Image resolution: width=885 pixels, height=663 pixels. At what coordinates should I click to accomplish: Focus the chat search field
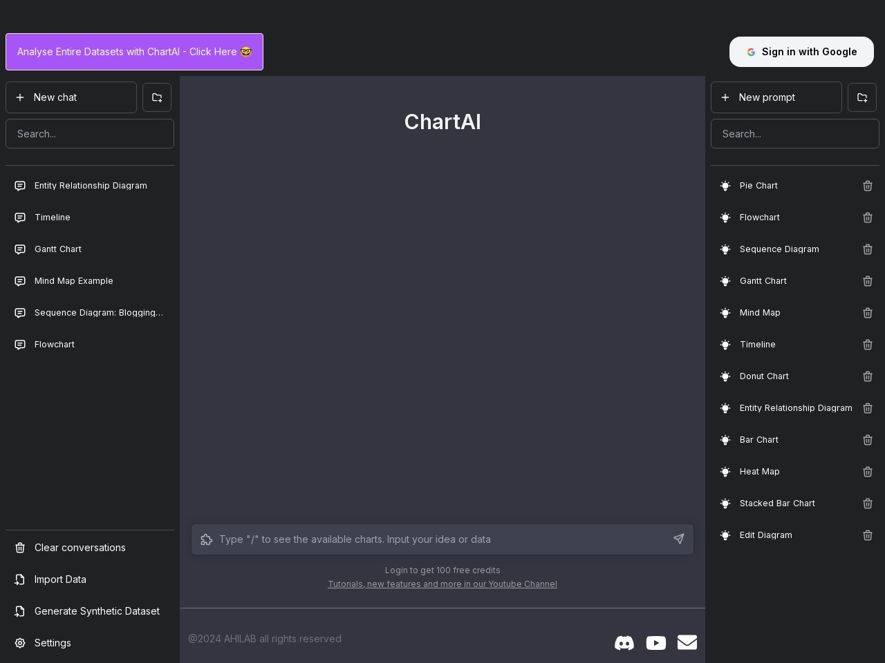tap(90, 133)
